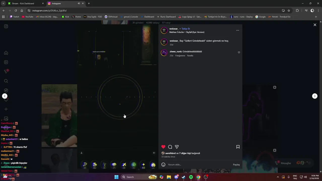Open the 'Yemek - Trendyol Go' bookmark

pyautogui.click(x=279, y=17)
